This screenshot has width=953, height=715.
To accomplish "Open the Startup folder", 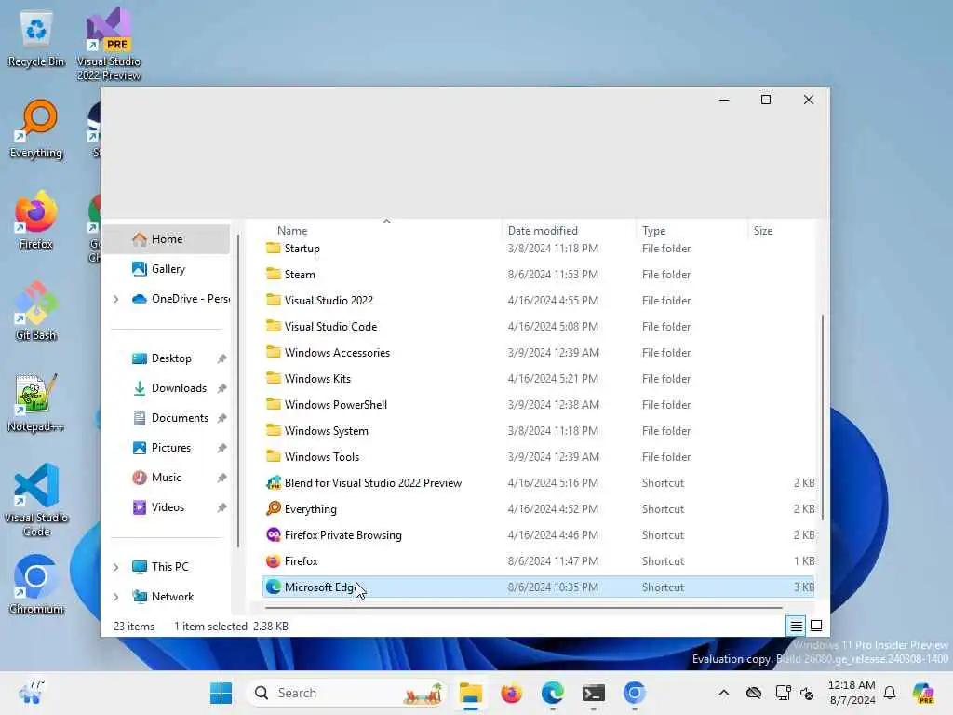I will tap(302, 249).
